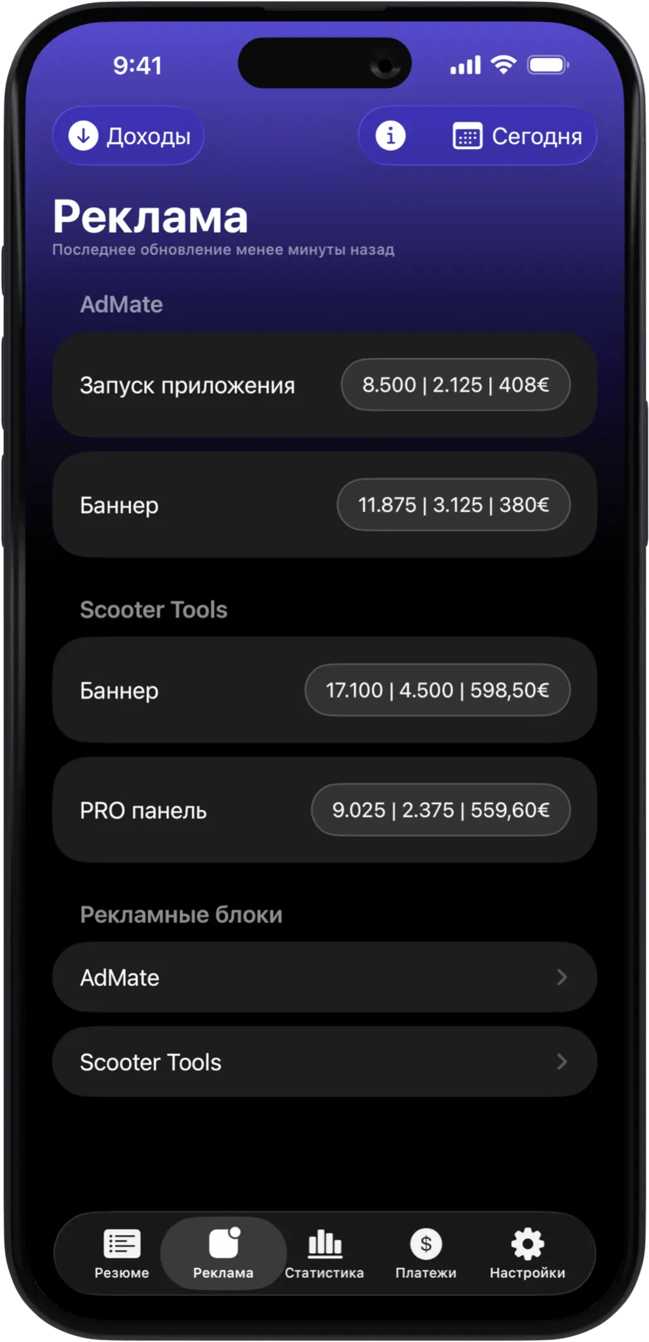Open the Резюме tab icon
This screenshot has height=1342, width=649.
[x=121, y=1243]
